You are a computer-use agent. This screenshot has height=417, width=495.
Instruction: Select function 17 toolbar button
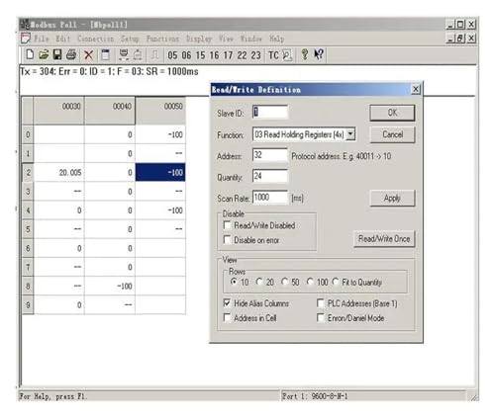coord(228,55)
